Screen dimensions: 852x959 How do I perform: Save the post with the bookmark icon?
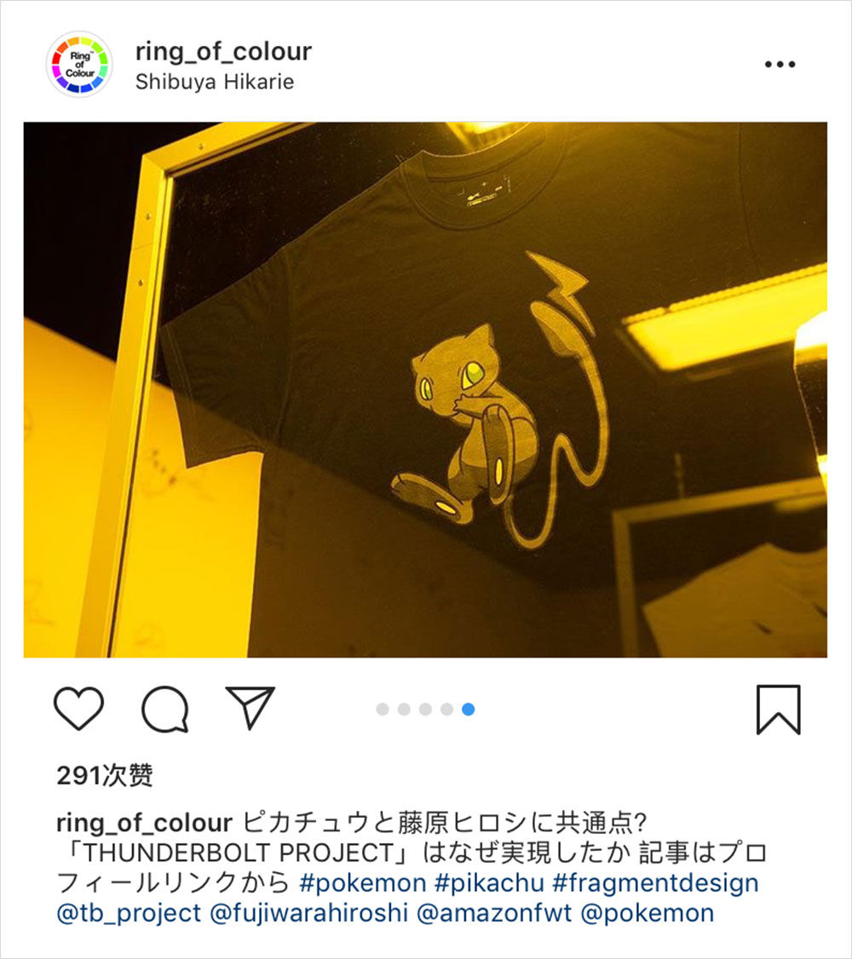778,709
